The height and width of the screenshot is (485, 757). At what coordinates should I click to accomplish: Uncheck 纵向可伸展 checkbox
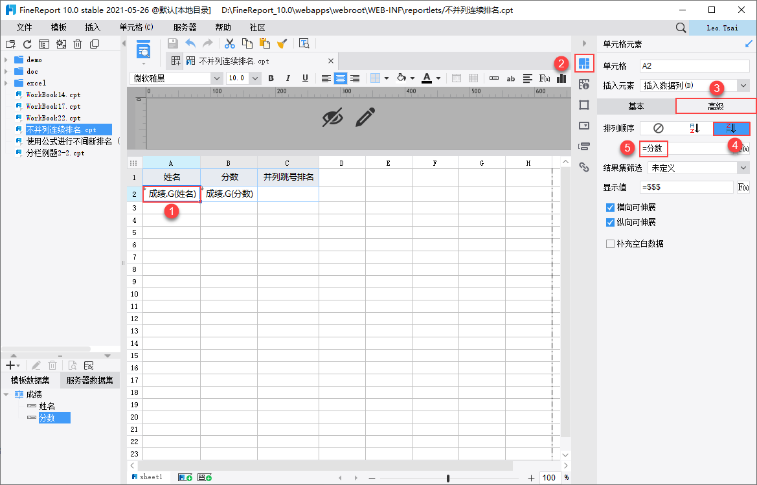[x=610, y=223]
